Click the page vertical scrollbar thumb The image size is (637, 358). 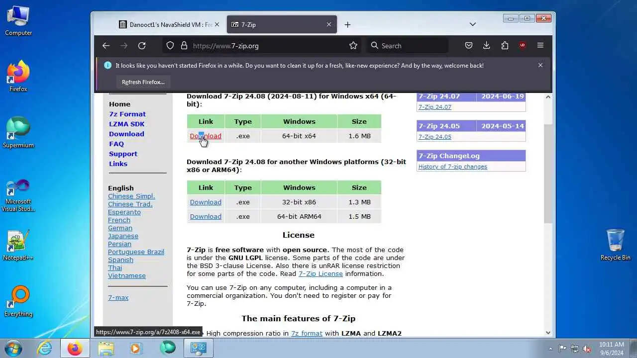tap(548, 173)
